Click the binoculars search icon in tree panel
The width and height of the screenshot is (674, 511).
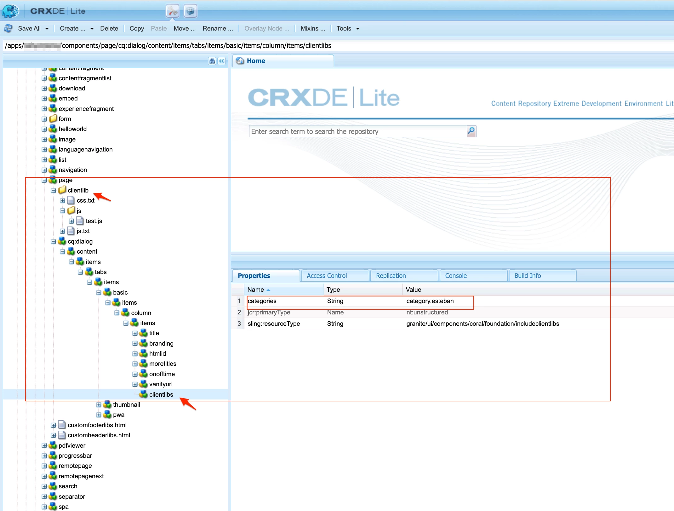(212, 61)
